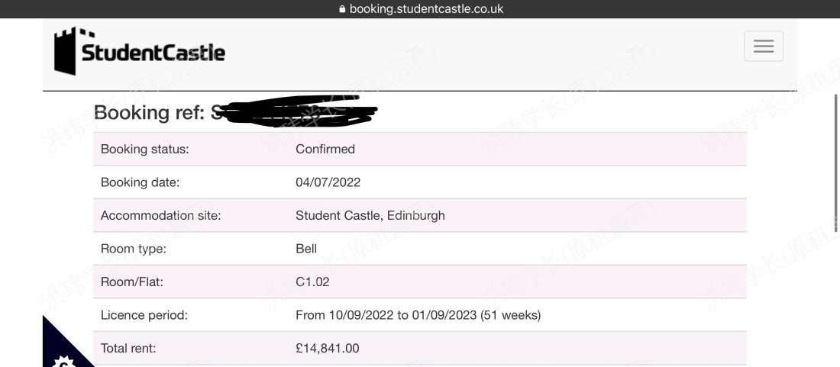Select the booking.studentcastle.co.uk address text

click(x=426, y=9)
